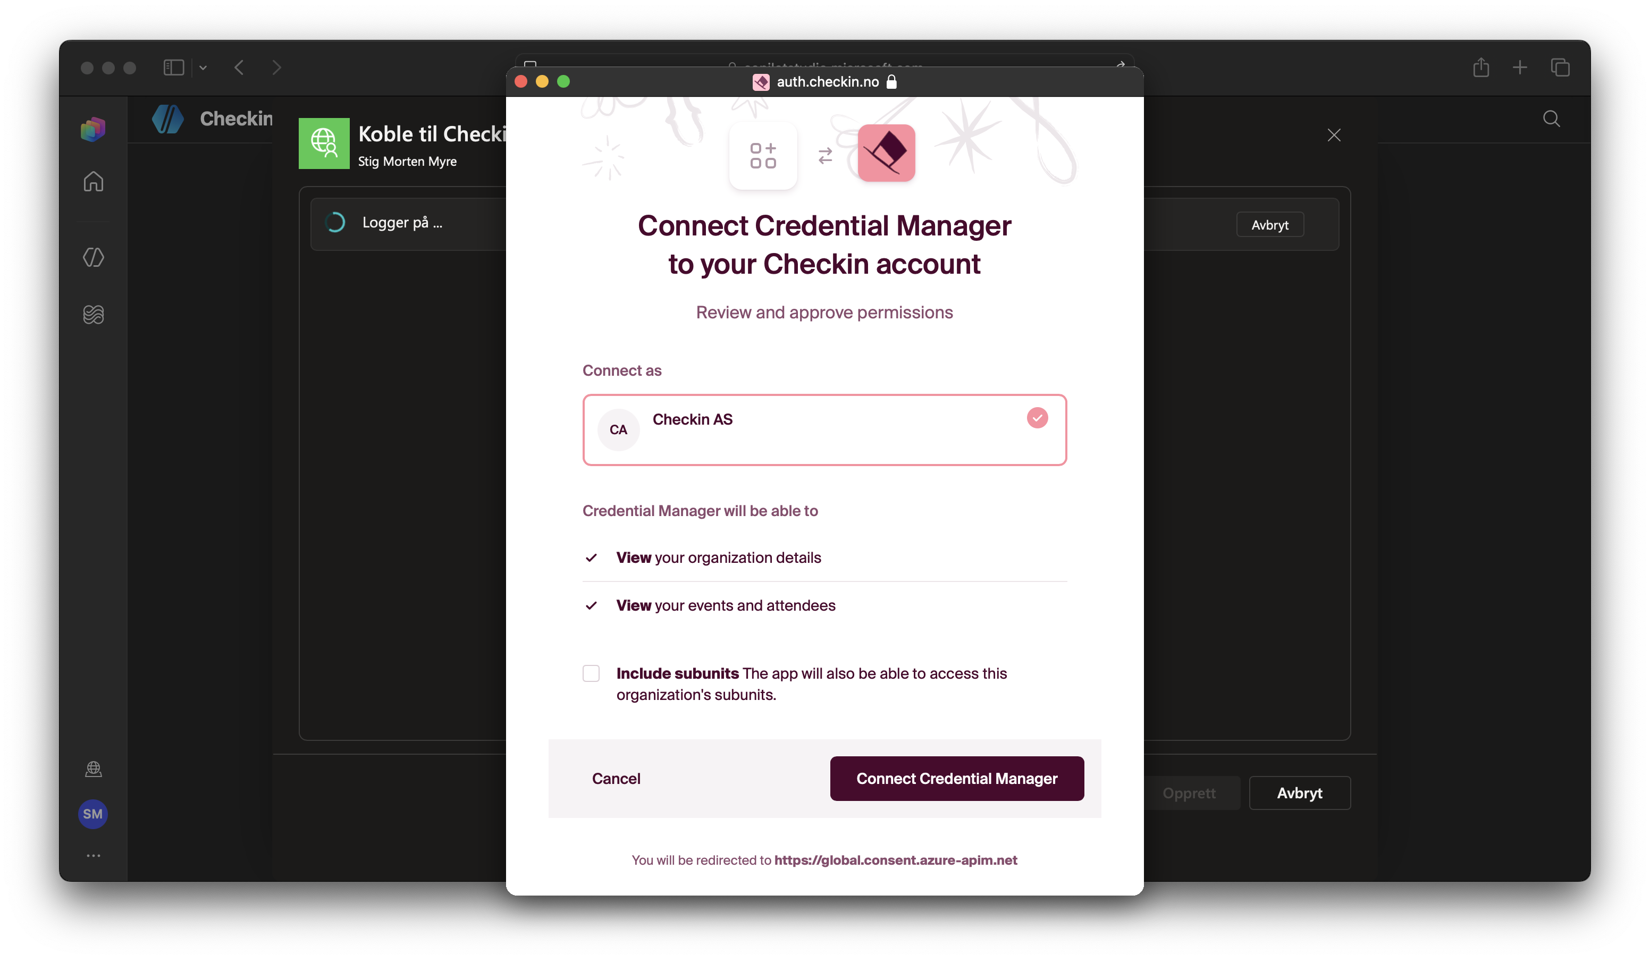Maximize the auth popup with the green button
The height and width of the screenshot is (962, 1650).
(x=563, y=81)
